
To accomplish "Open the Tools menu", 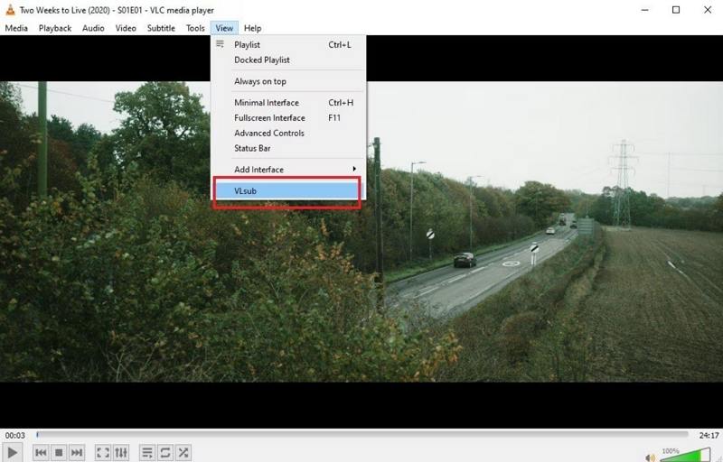I will coord(195,28).
